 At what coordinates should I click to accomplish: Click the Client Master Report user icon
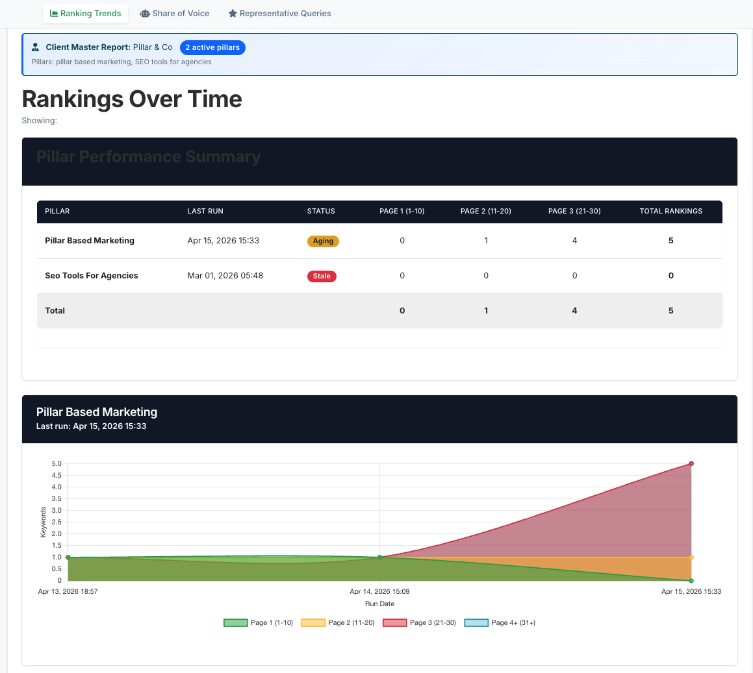tap(35, 47)
